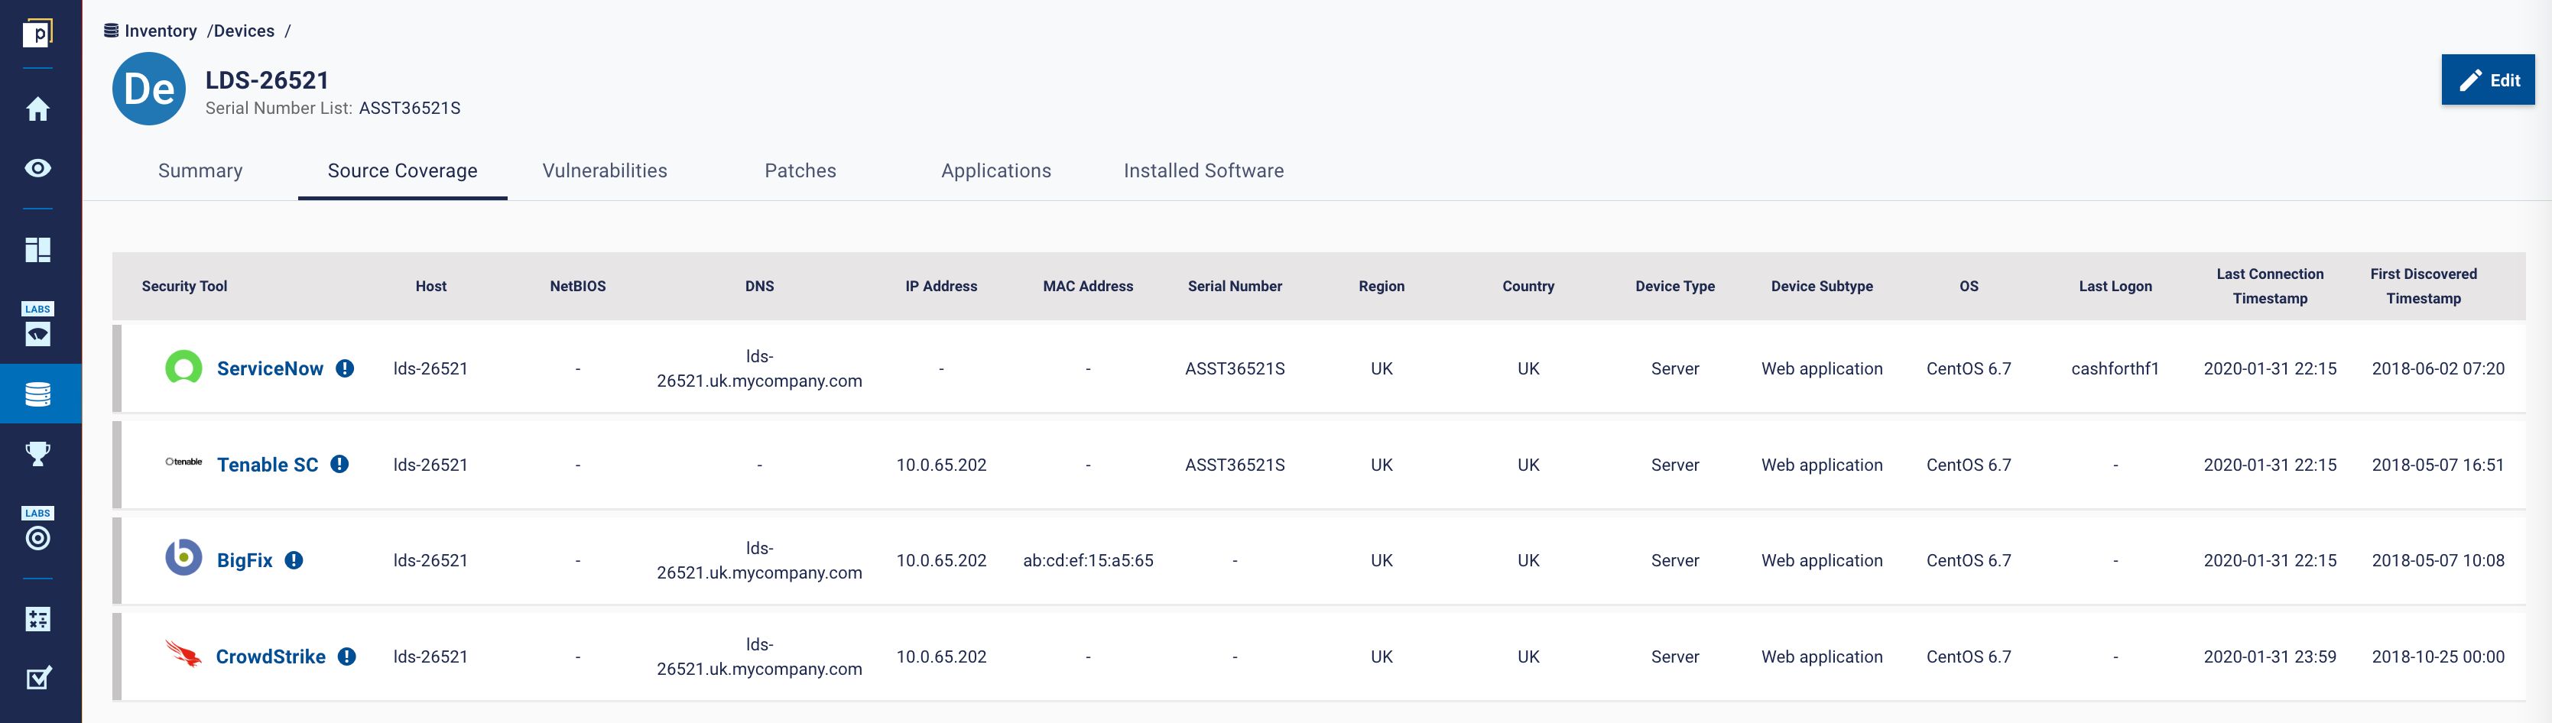This screenshot has width=2552, height=723.
Task: Click the ServiceNow green logo icon
Action: tap(183, 368)
